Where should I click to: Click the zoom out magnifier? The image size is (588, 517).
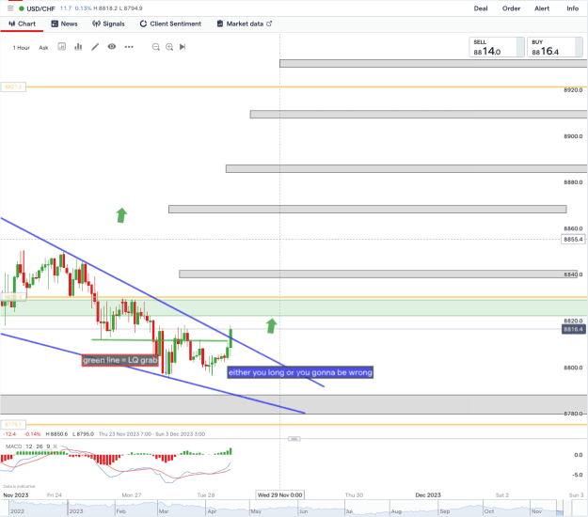(x=155, y=47)
